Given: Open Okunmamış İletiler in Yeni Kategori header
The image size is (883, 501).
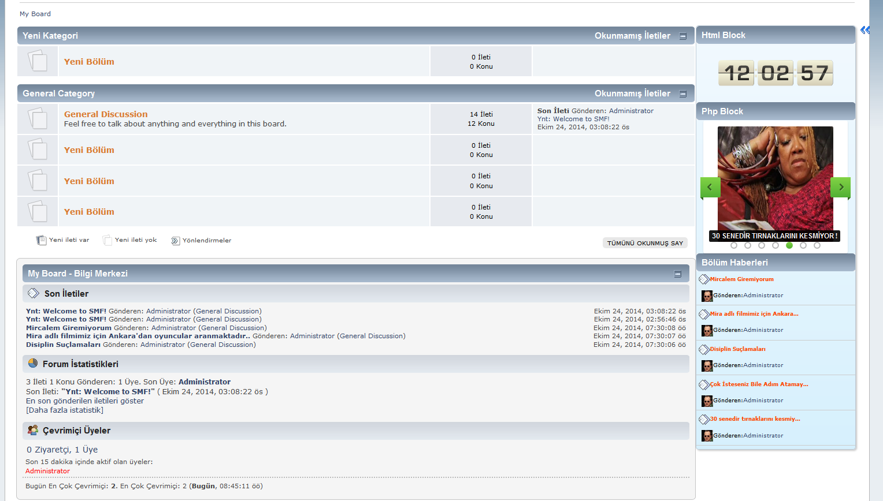Looking at the screenshot, I should point(632,36).
